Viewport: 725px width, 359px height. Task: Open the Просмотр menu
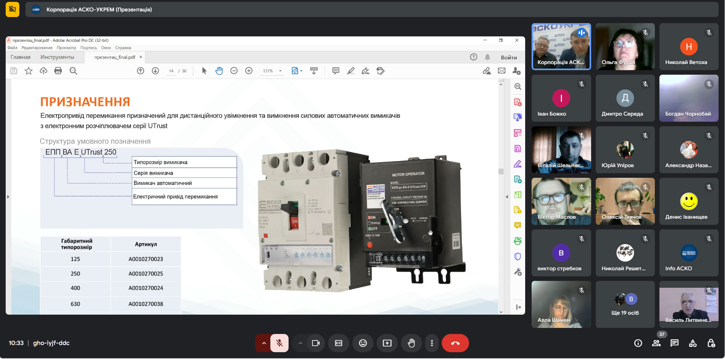tap(66, 48)
